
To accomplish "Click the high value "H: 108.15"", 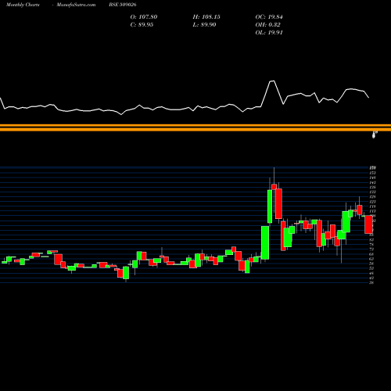I will click(206, 17).
